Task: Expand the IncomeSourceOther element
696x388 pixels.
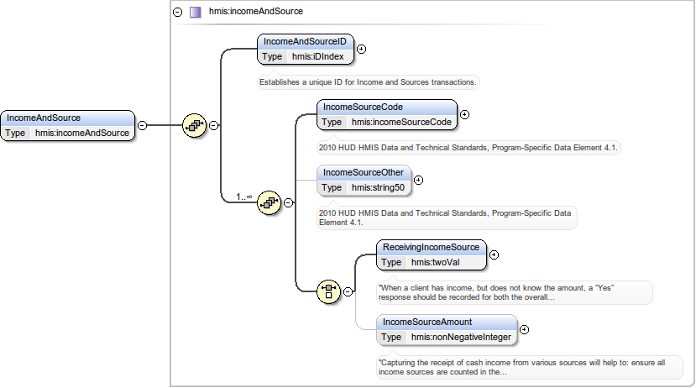Action: coord(419,180)
